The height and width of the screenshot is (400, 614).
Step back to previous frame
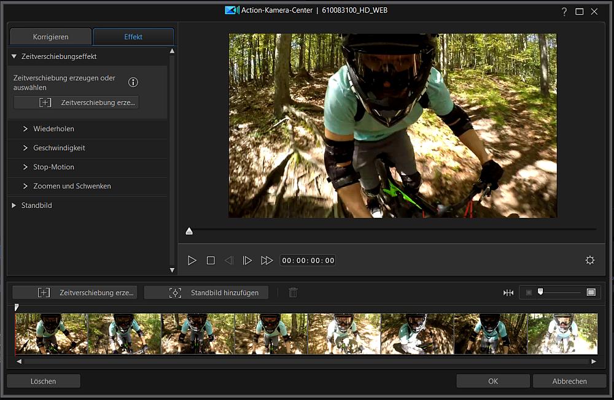(229, 261)
